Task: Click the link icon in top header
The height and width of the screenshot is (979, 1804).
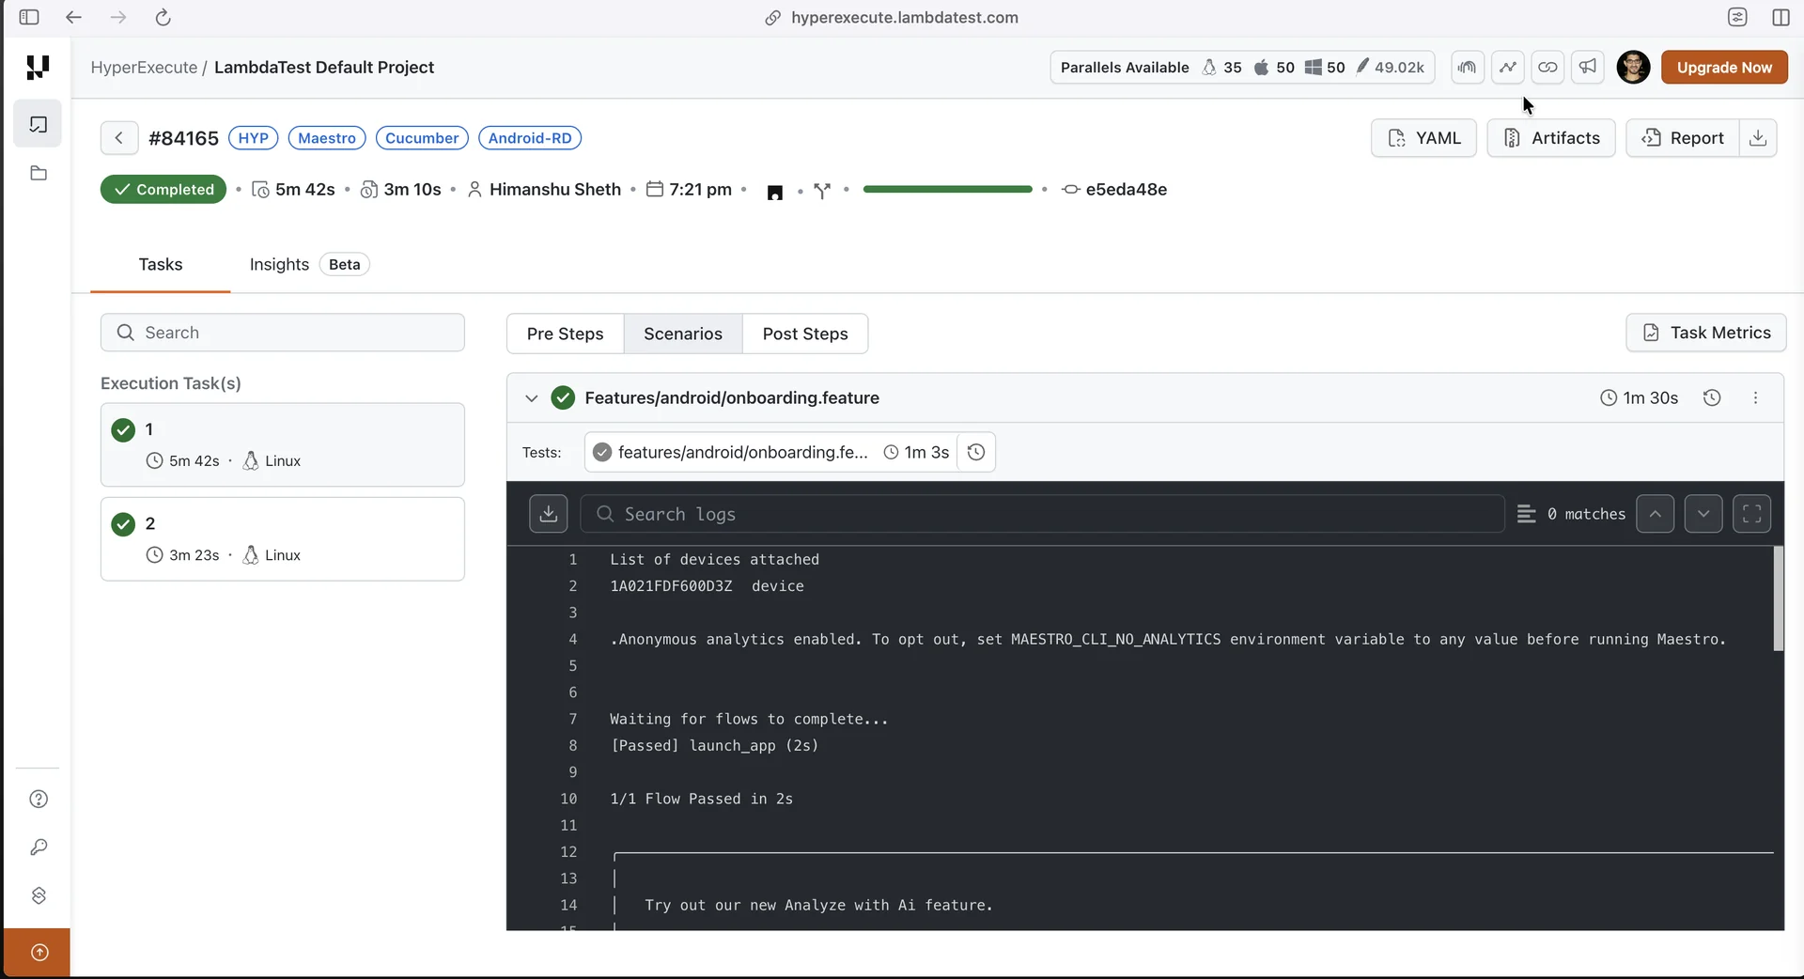Action: [1547, 67]
